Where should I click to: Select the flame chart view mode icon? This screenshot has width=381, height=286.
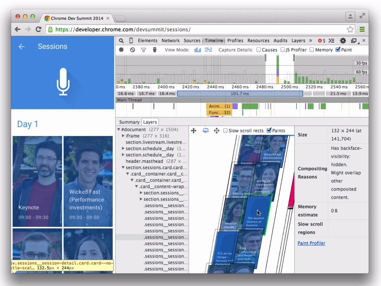[209, 50]
